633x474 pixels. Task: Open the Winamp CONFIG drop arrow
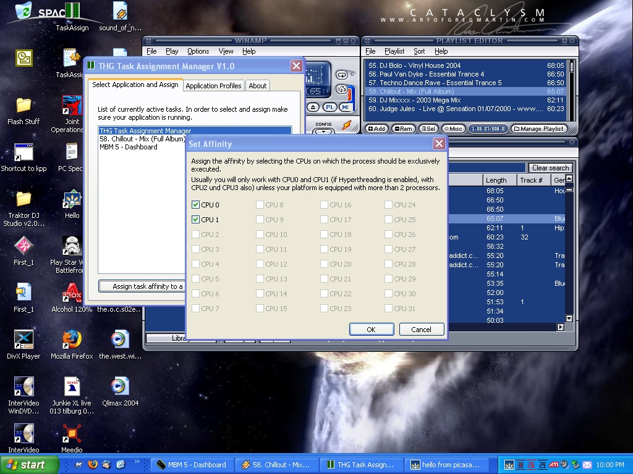click(323, 131)
